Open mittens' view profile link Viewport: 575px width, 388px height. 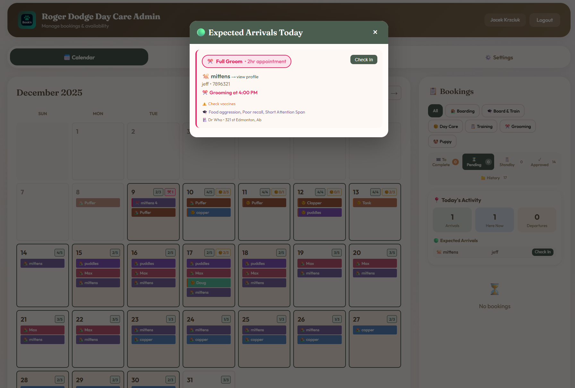click(x=247, y=77)
